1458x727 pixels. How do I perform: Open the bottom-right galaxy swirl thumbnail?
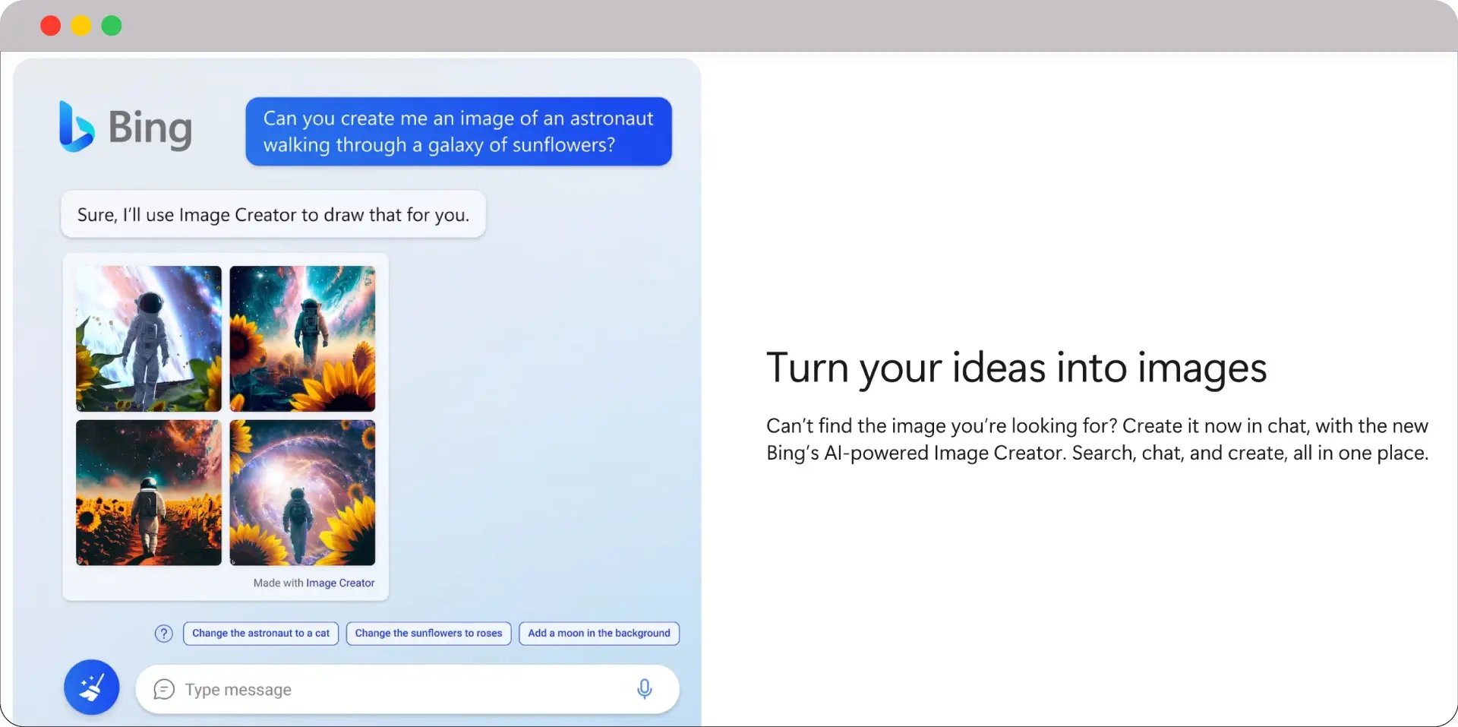tap(302, 493)
